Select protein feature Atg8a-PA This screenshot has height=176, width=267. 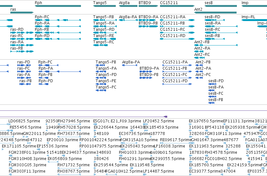[x=130, y=65]
